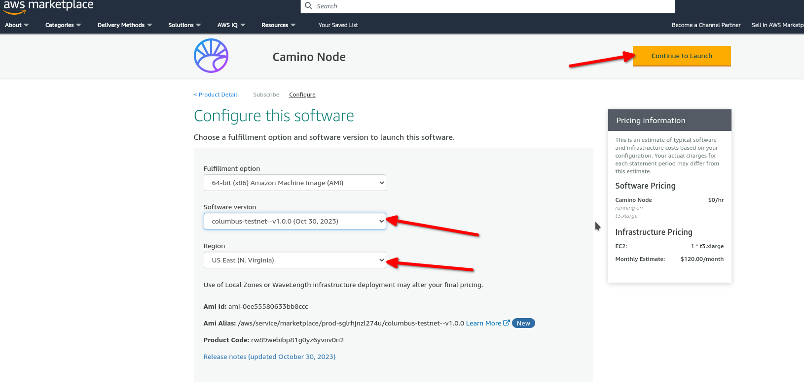Open the Resources menu
This screenshot has height=390, width=804.
pos(278,25)
